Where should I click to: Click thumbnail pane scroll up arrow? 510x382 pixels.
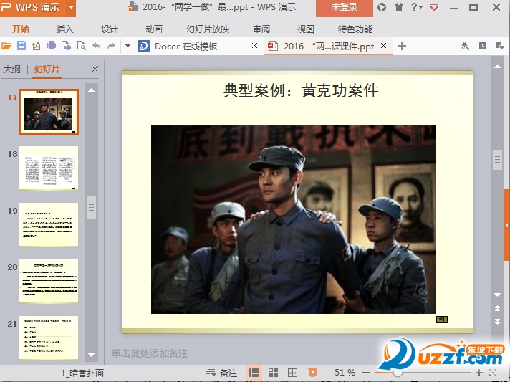[x=92, y=90]
